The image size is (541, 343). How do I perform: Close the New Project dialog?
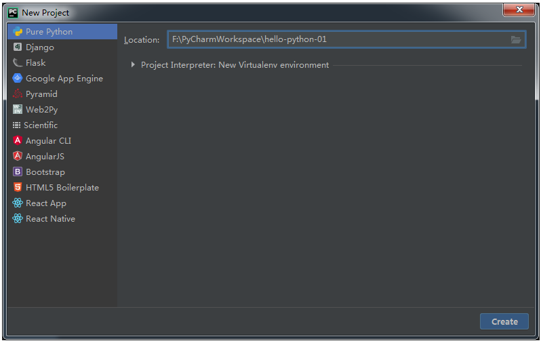(521, 10)
